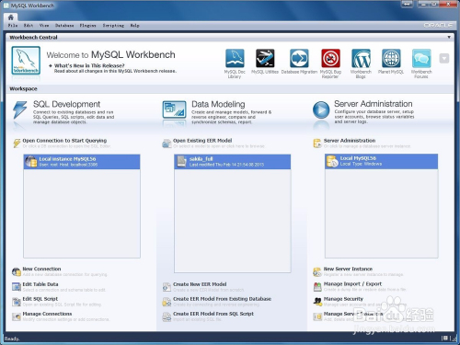This screenshot has width=460, height=345.
Task: Open the Database menu
Action: click(x=64, y=26)
